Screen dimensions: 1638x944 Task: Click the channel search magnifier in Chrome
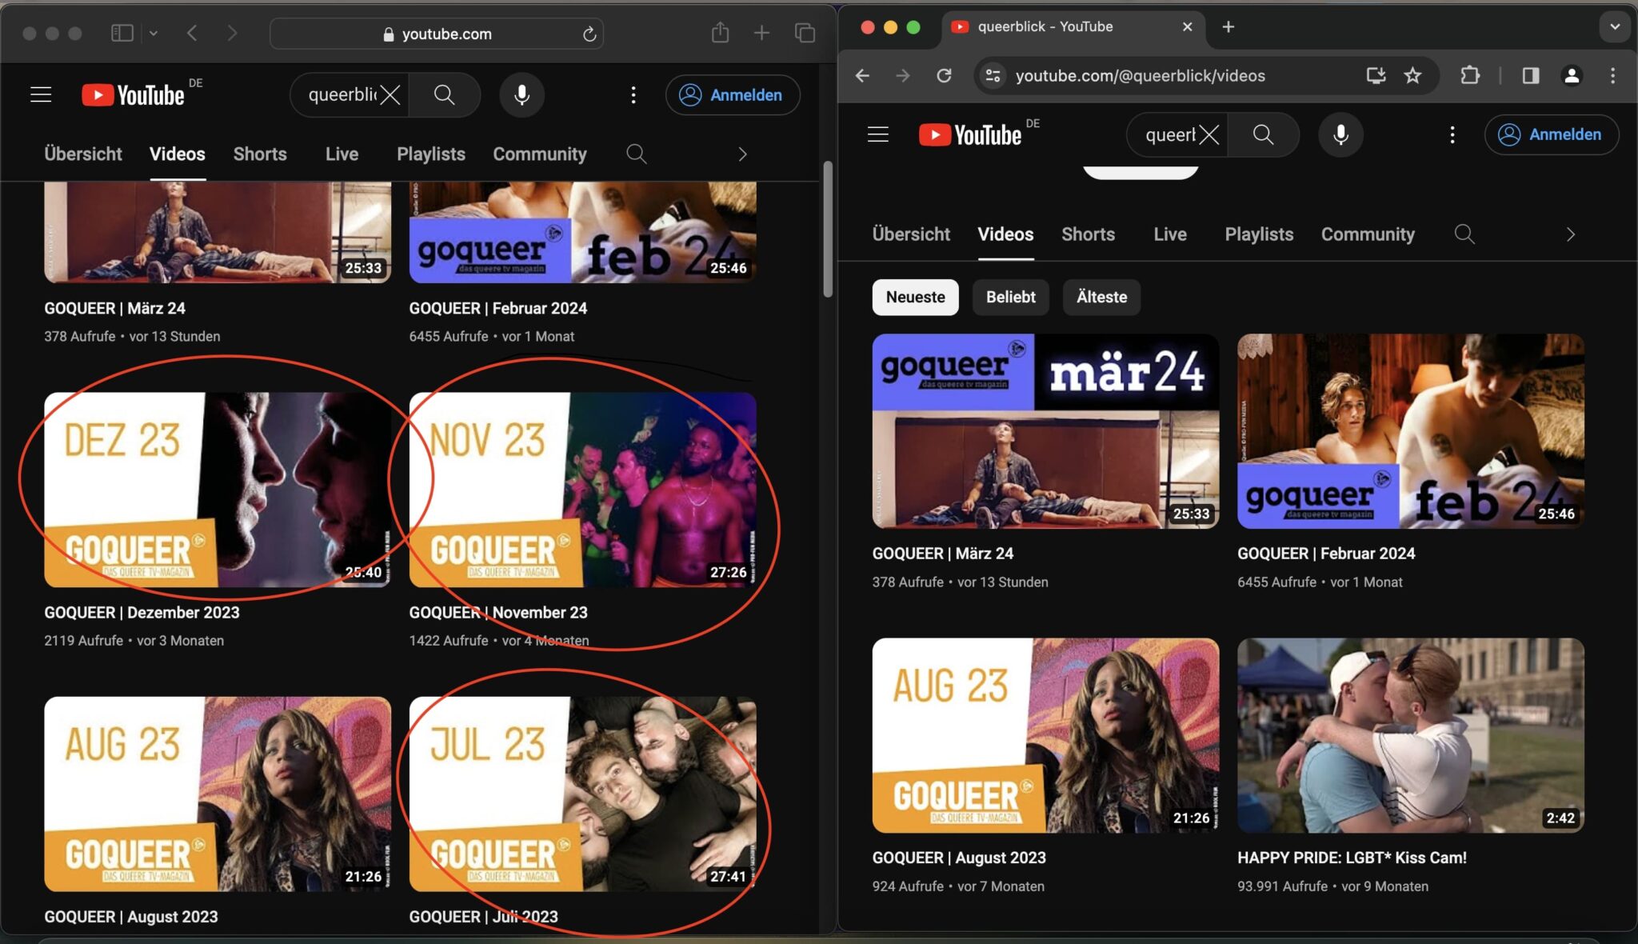pyautogui.click(x=1464, y=234)
